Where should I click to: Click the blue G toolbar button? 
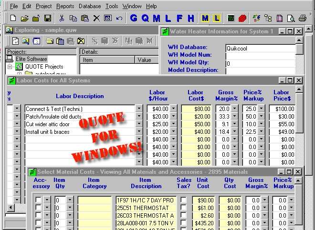[x=133, y=19]
